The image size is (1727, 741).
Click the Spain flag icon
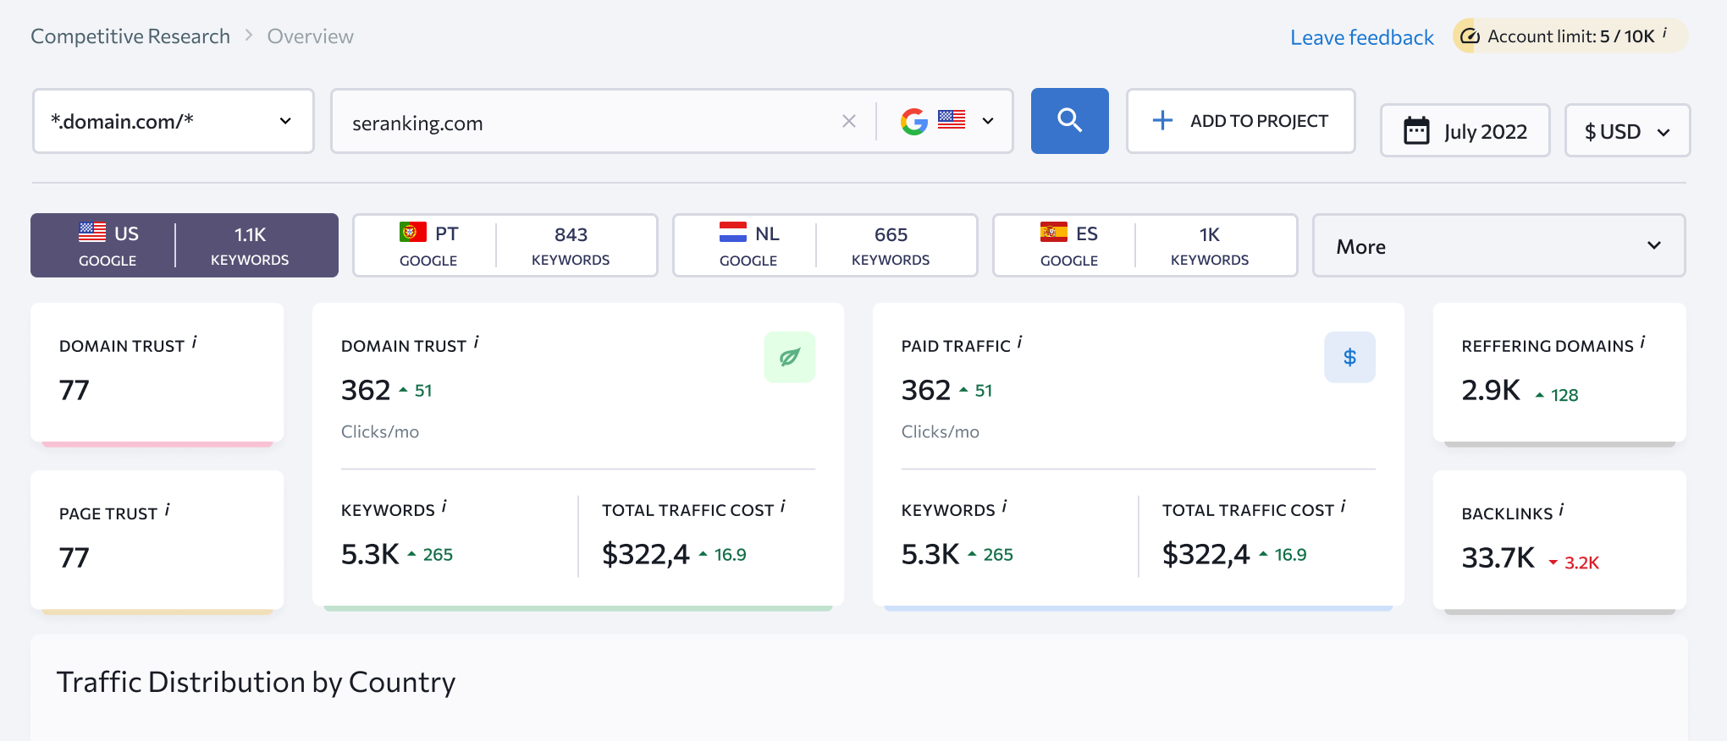point(1054,232)
